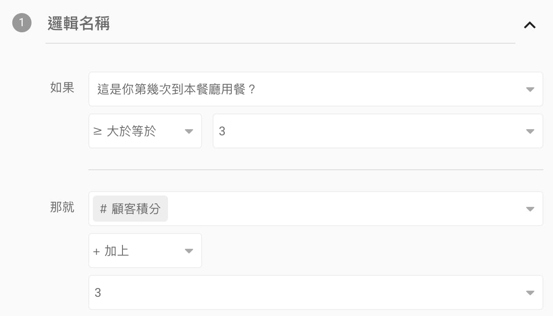This screenshot has width=553, height=316.
Task: Select the # 顧客積分 variable tag
Action: pos(130,209)
